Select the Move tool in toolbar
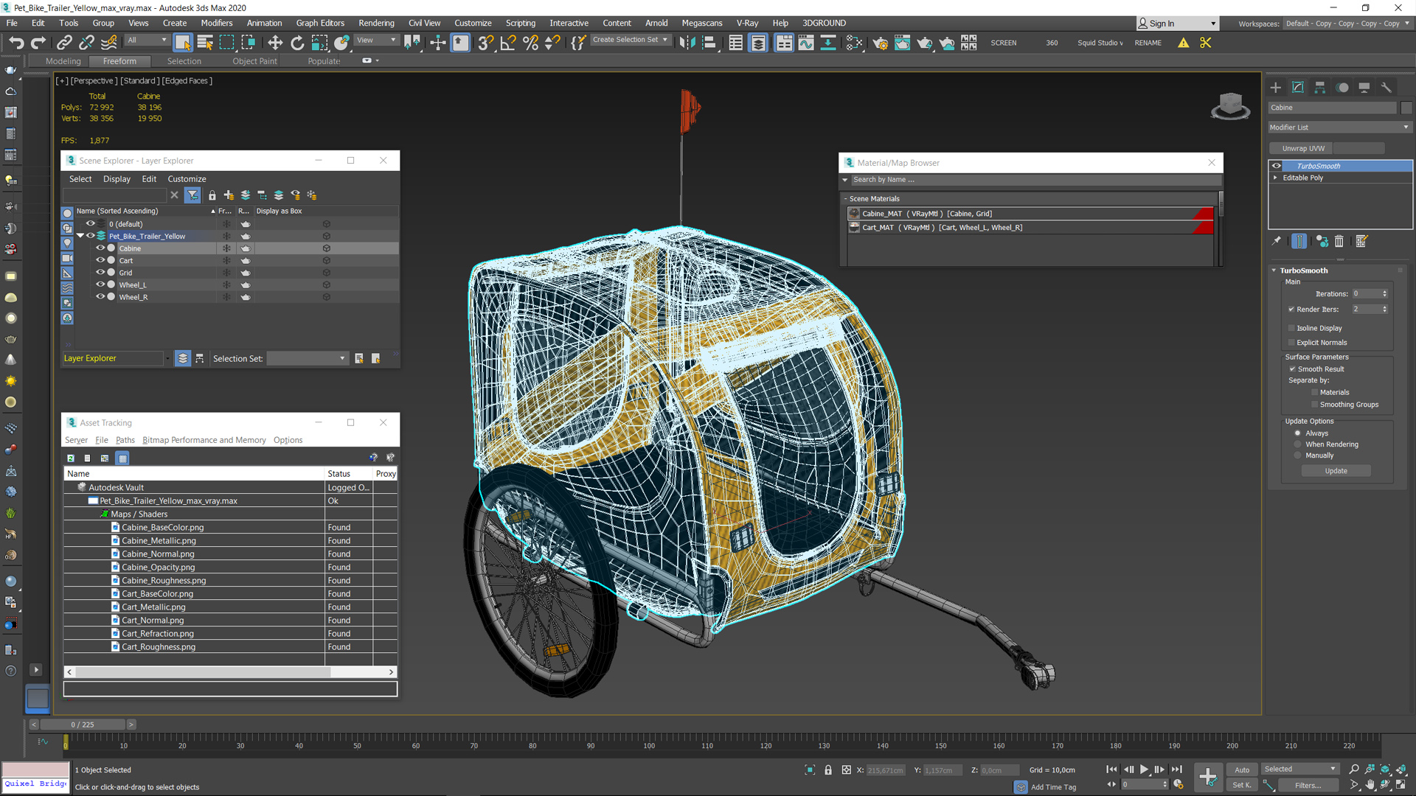Image resolution: width=1416 pixels, height=796 pixels. 274,42
